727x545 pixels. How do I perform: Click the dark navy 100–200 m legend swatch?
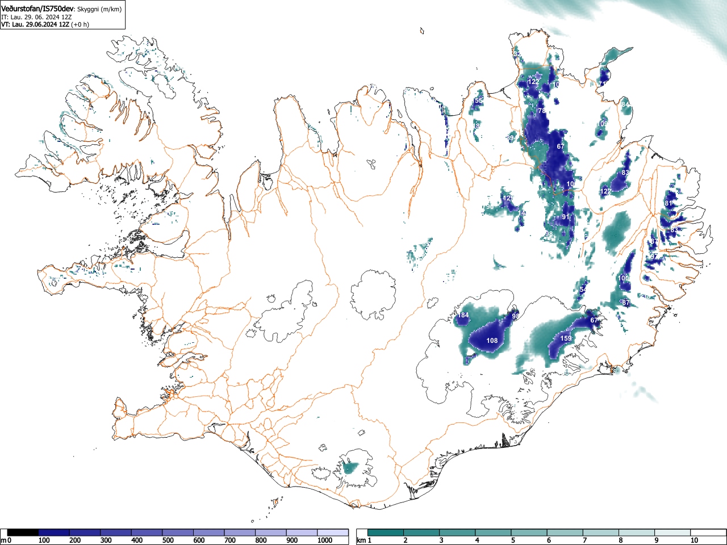[x=54, y=533]
